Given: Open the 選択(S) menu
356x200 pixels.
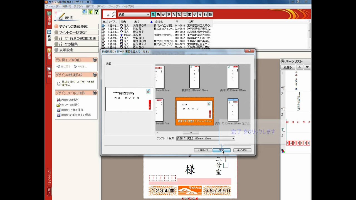Looking at the screenshot, I should tap(90, 6).
